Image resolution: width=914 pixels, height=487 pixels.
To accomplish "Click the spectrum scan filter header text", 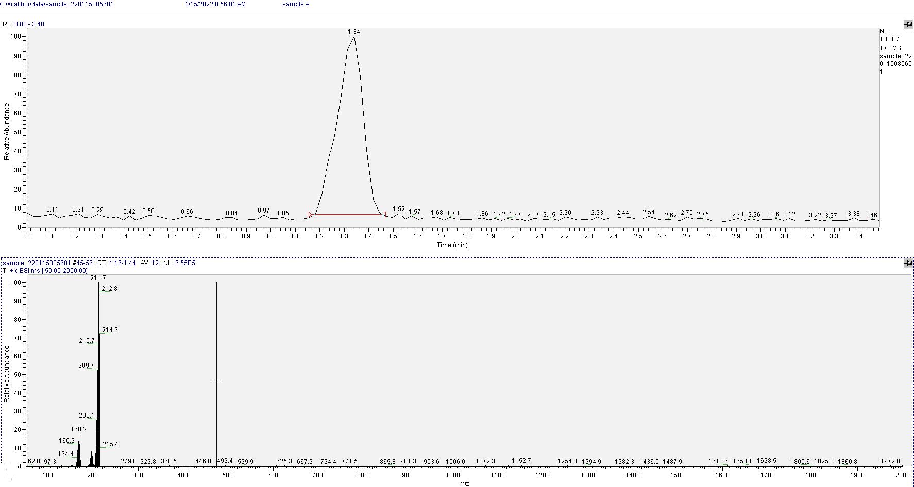I will pyautogui.click(x=45, y=271).
